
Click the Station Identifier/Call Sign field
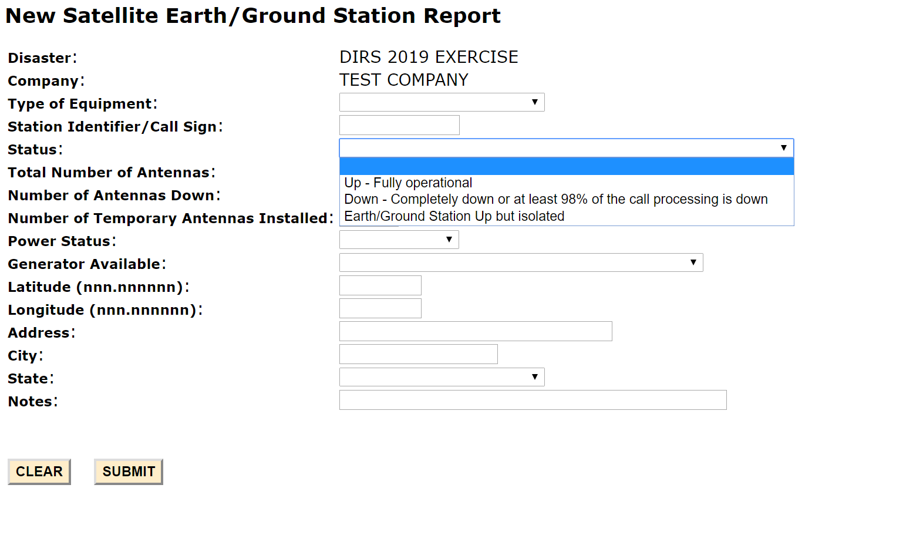399,125
